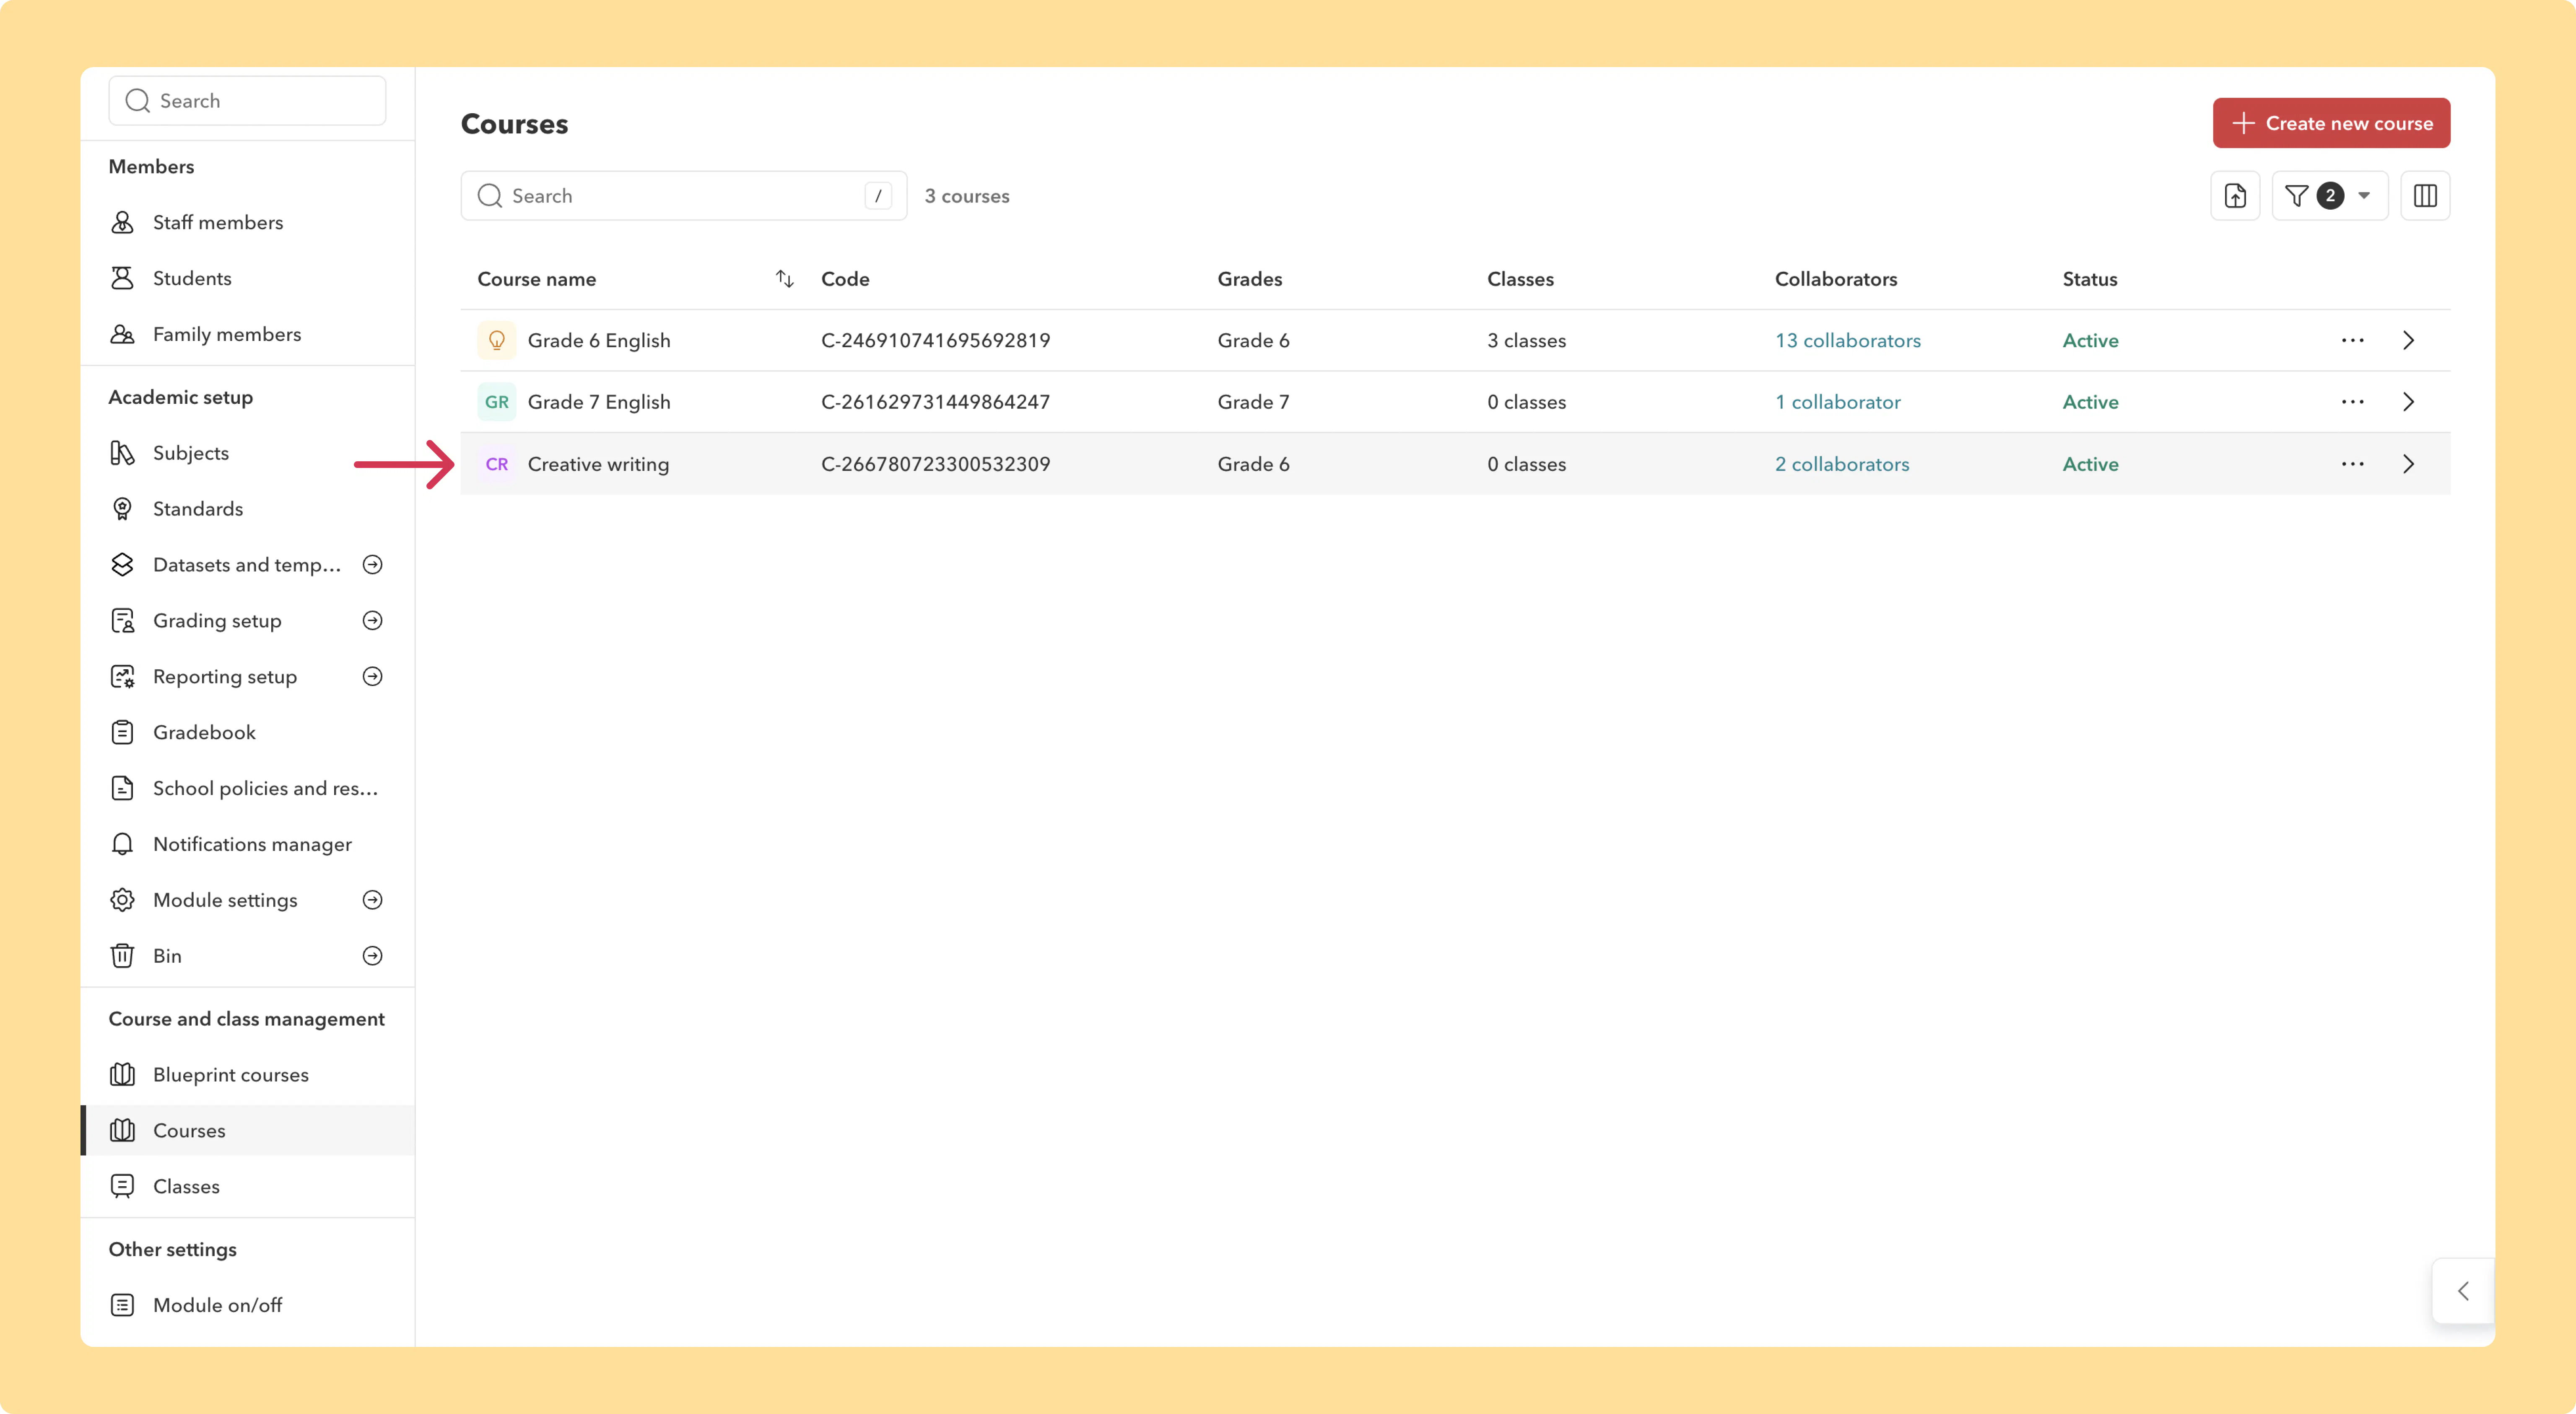This screenshot has width=2576, height=1414.
Task: Click the Grades column header
Action: (x=1250, y=279)
